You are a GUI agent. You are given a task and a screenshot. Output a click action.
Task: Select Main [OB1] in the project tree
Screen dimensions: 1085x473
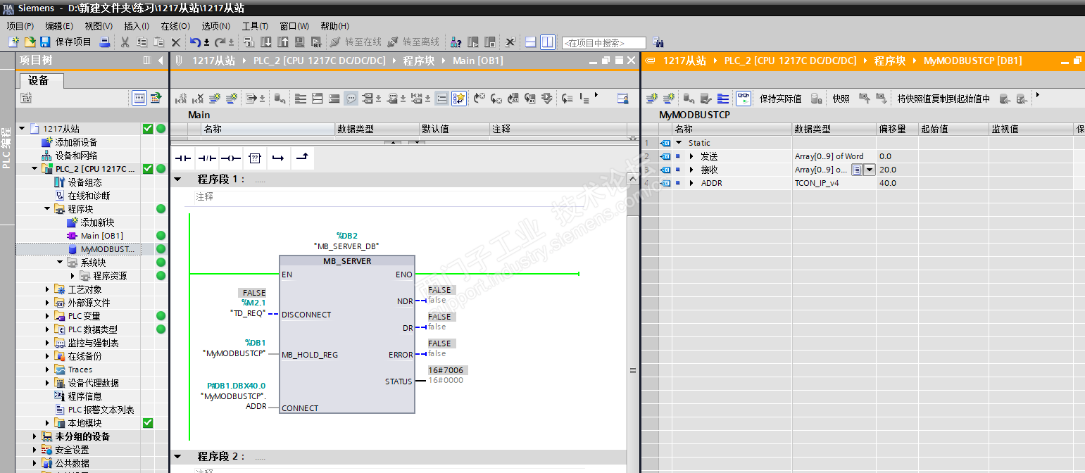(101, 236)
